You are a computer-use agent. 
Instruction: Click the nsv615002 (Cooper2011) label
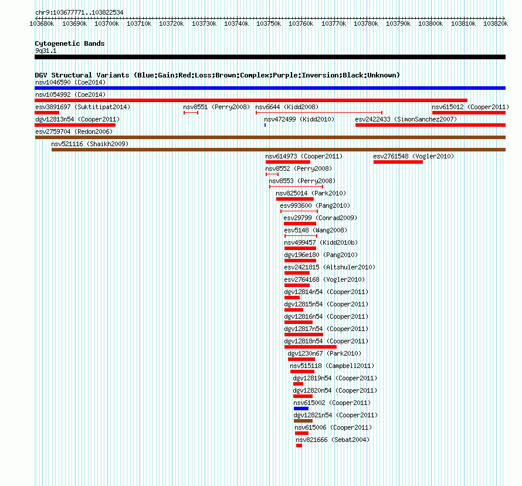point(332,403)
